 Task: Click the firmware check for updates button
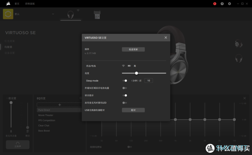tap(133, 49)
